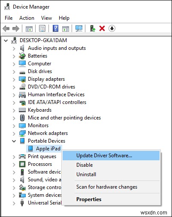Choose Update Driver Software from context menu
172x217 pixels.
(x=111, y=156)
